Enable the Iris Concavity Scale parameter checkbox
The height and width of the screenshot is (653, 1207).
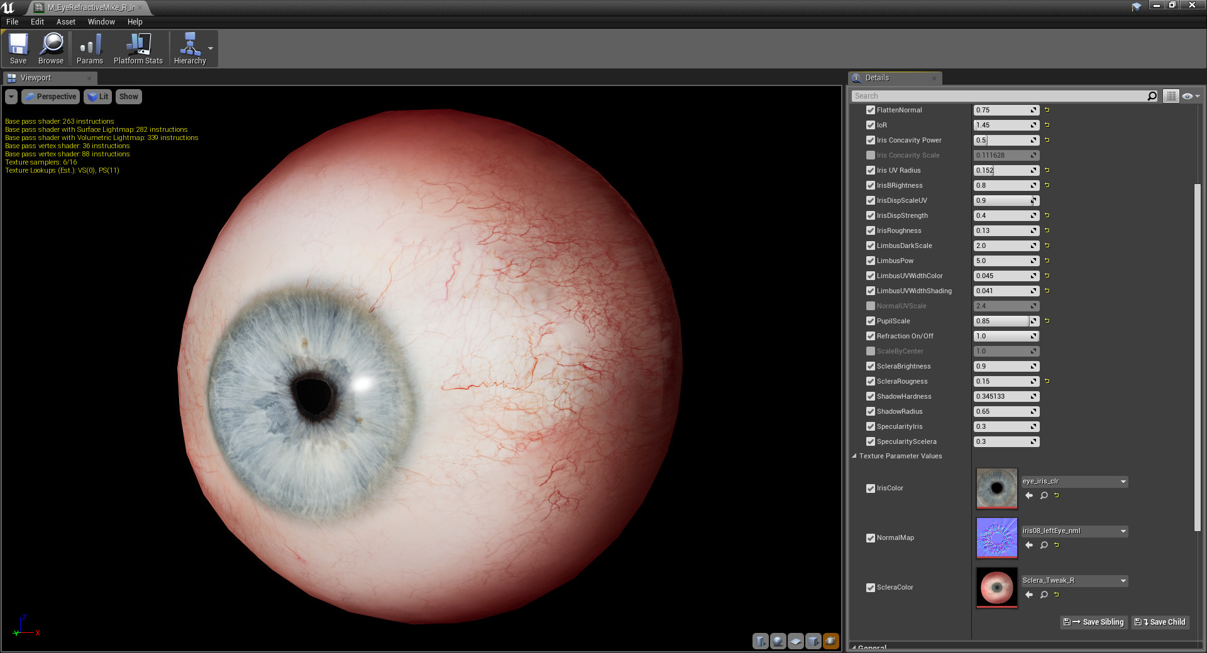871,155
